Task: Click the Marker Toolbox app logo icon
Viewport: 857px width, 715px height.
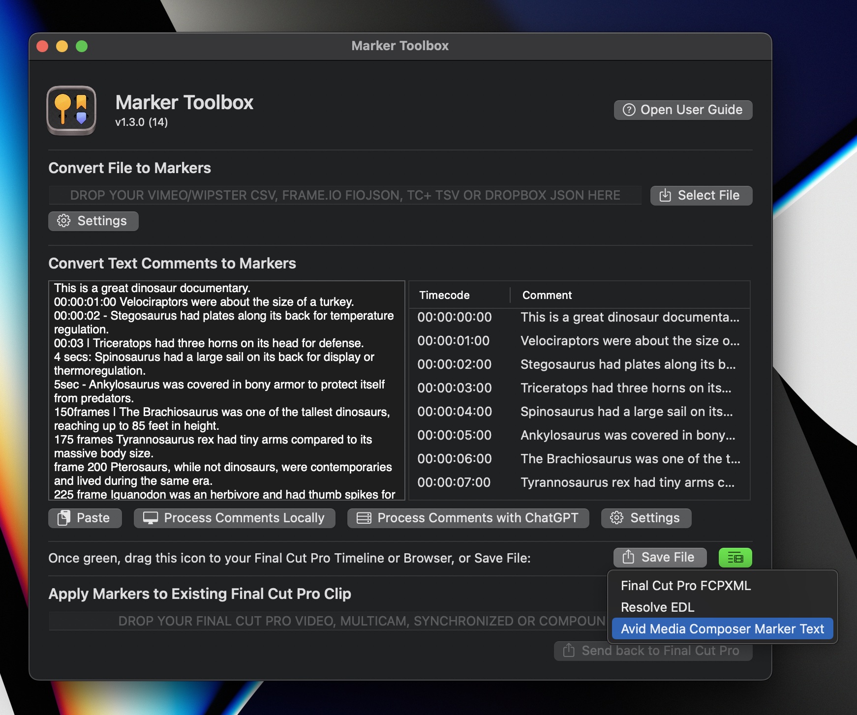Action: [71, 110]
